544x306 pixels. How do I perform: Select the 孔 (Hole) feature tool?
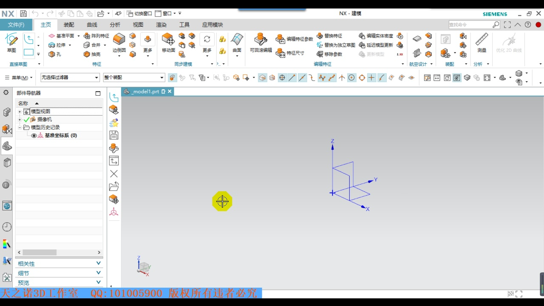coord(55,54)
